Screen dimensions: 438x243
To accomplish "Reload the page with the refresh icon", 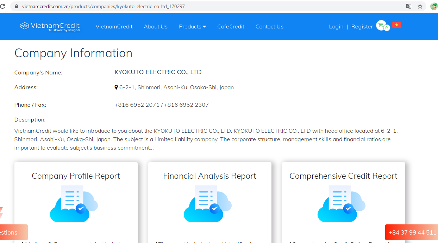I will 3,6.
